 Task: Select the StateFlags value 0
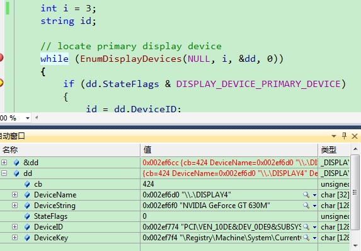(144, 216)
